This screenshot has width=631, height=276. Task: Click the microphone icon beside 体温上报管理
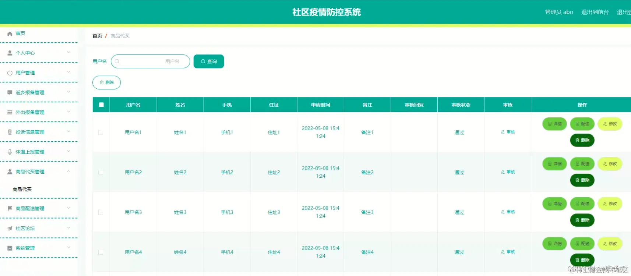(x=10, y=152)
